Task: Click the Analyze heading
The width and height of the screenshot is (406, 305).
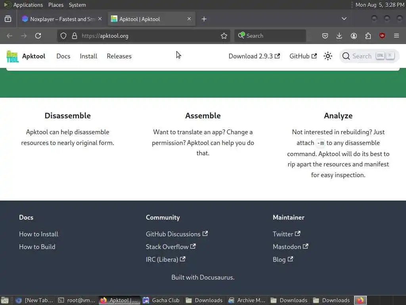Action: (338, 116)
